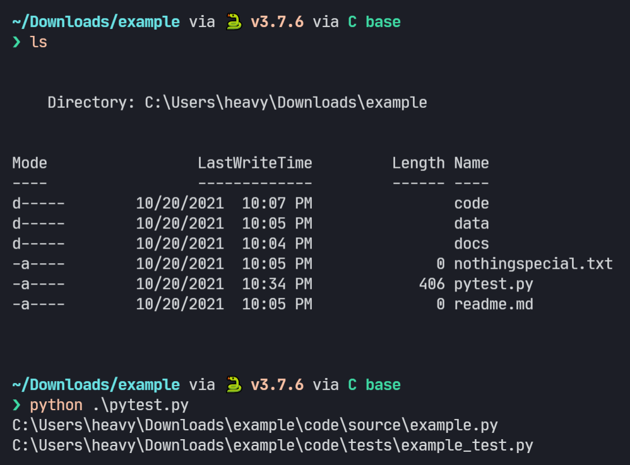The image size is (630, 465).
Task: Click the green prompt arrow before ls
Action: (16, 42)
